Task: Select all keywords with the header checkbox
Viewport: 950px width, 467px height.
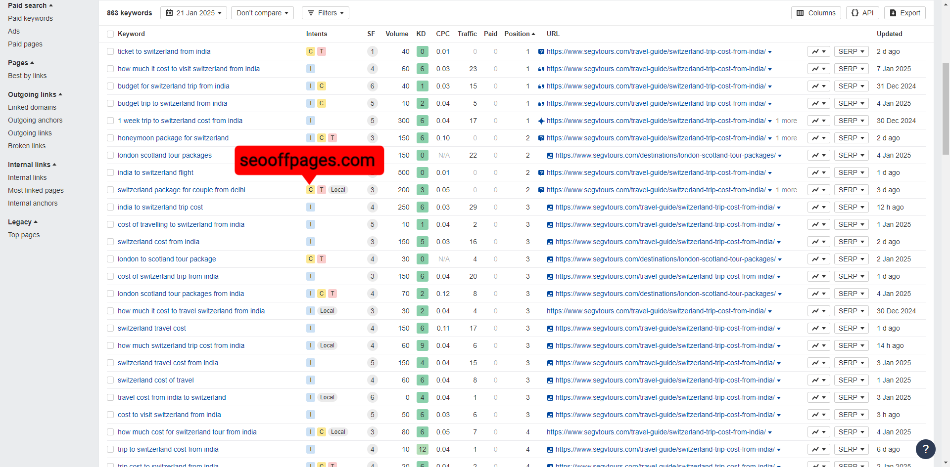Action: tap(110, 34)
